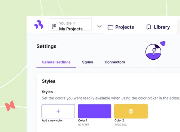The width and height of the screenshot is (180, 132).
Task: Switch to the Connectors tab
Action: [115, 62]
